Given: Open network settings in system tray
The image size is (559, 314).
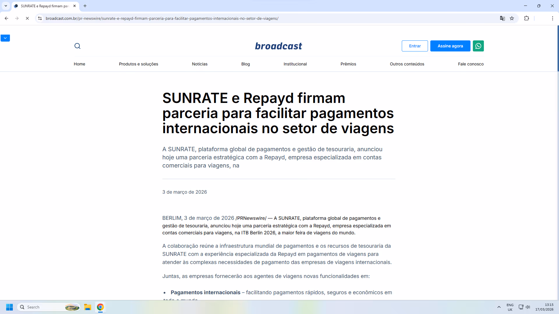Looking at the screenshot, I should click(521, 307).
